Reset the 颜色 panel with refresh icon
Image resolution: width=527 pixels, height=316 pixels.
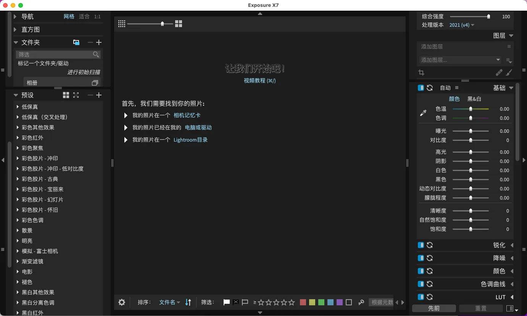[x=430, y=271]
